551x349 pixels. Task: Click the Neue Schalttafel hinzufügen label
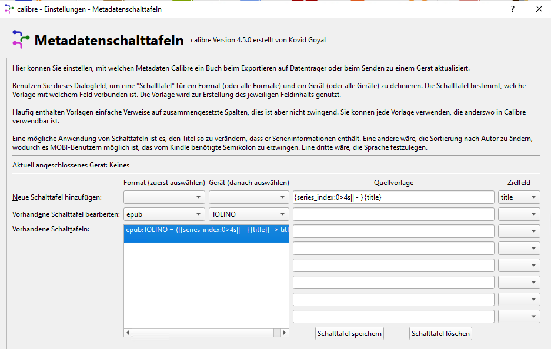tap(57, 197)
